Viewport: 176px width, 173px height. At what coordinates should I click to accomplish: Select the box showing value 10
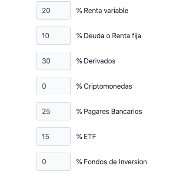click(53, 36)
